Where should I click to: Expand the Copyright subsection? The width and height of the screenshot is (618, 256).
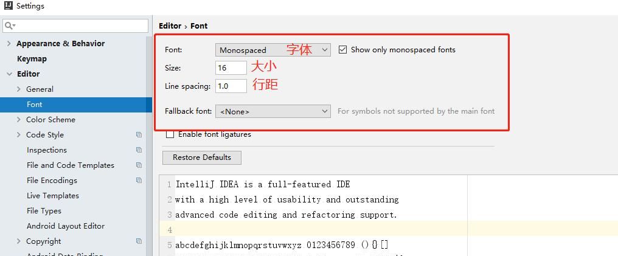pos(18,241)
